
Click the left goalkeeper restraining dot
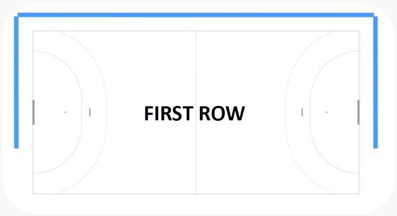[65, 112]
